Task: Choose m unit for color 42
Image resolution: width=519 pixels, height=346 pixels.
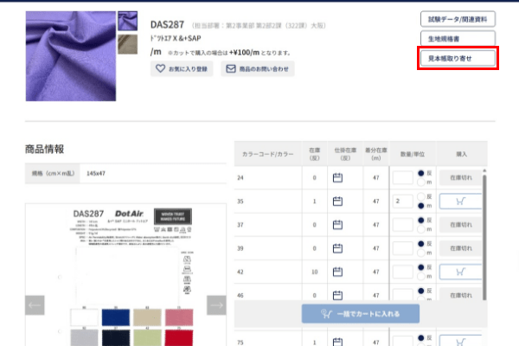Action: [421, 278]
